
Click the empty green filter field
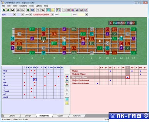click(x=66, y=15)
